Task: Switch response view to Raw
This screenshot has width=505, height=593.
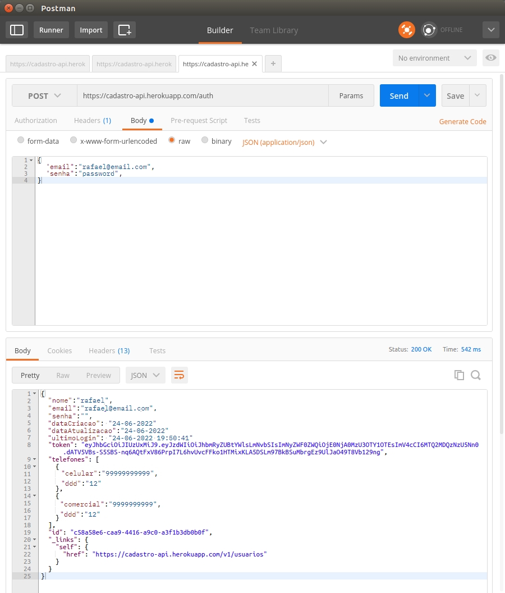Action: point(63,375)
